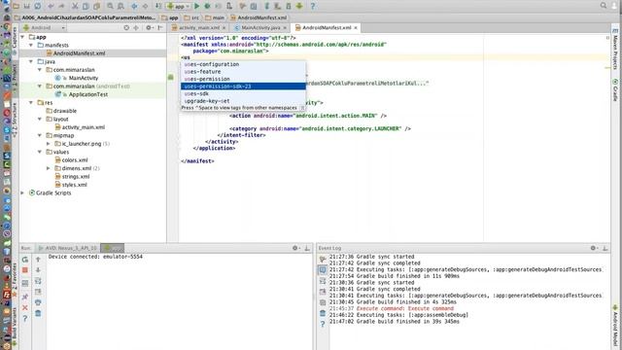Select uses-permission in autocomplete list
The width and height of the screenshot is (622, 350).
[243, 79]
